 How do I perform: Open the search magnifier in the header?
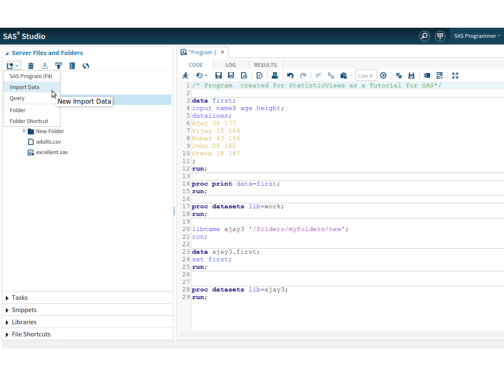pyautogui.click(x=424, y=36)
